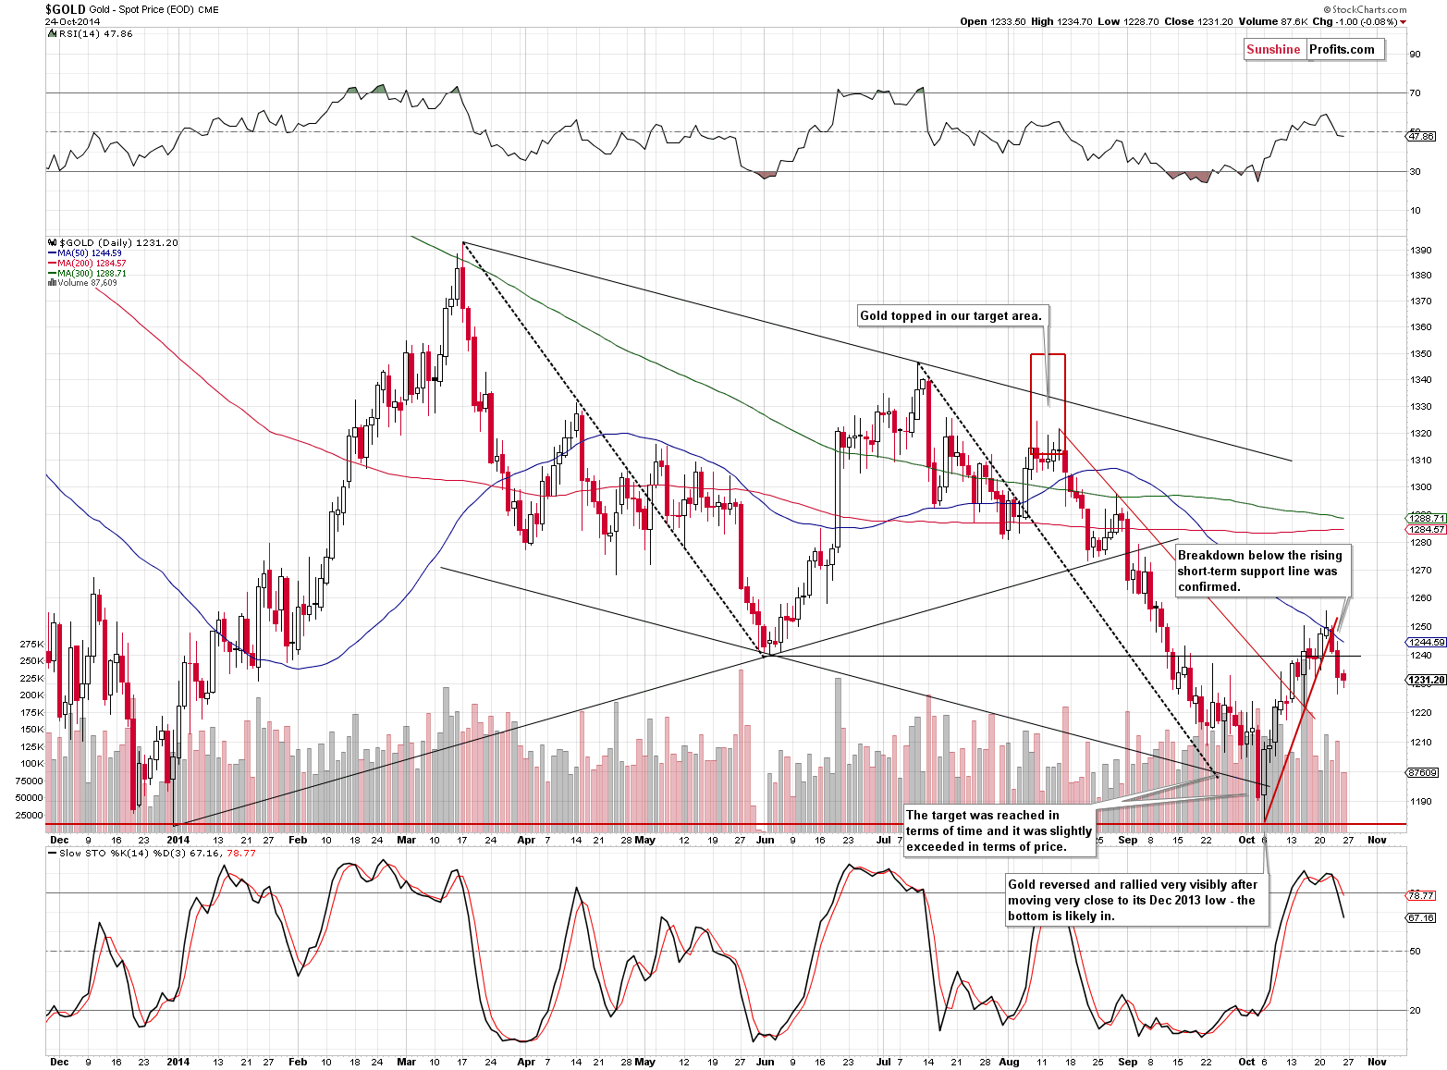
Task: Click the 78.77 stochastic value tag
Action: coord(1421,896)
